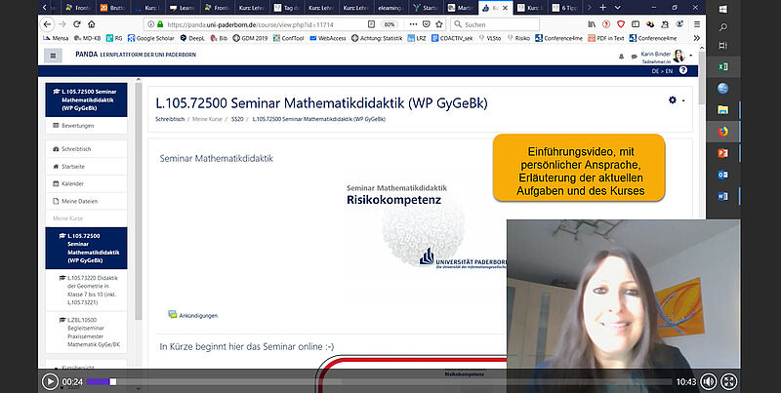Click the Suchen search field

[x=496, y=24]
